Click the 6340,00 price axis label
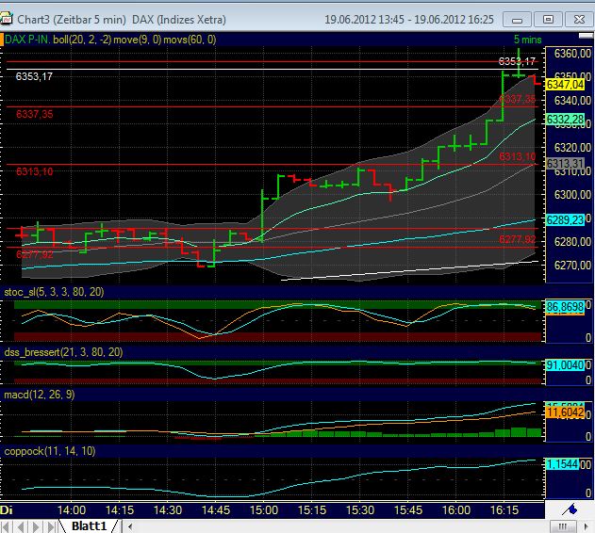Viewport: 595px width, 533px height. pos(572,101)
